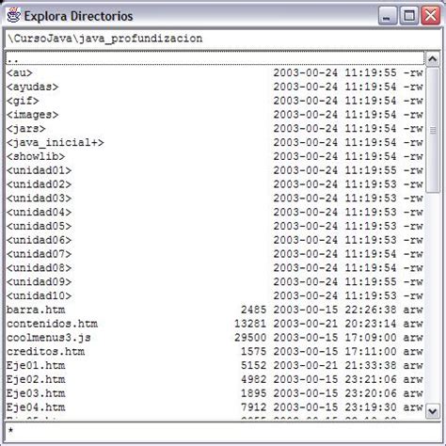
Task: Click the scroll down arrow of the list
Action: tap(433, 411)
